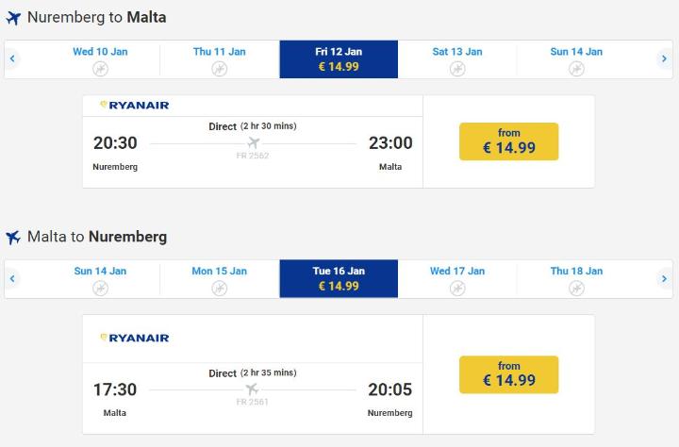Click Ryanair logo on return flight card
The height and width of the screenshot is (447, 679).
click(135, 338)
